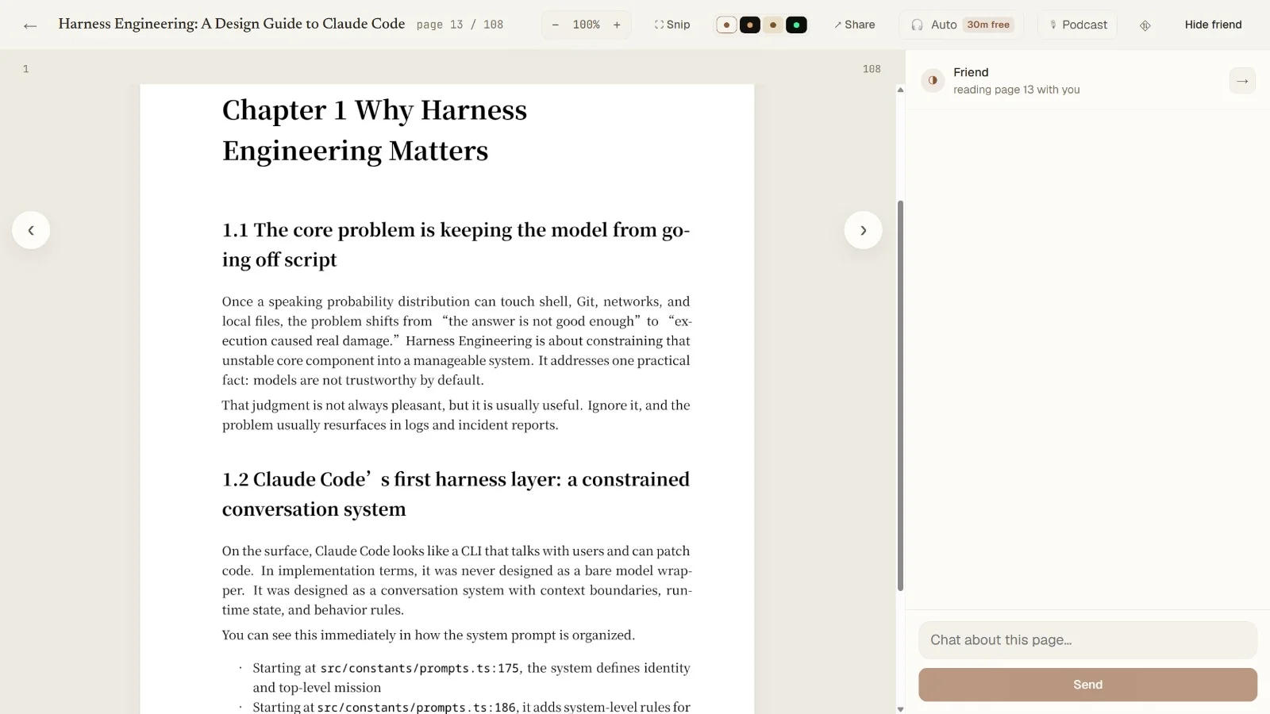1270x714 pixels.
Task: Click the arrow button in the Friend panel header
Action: pos(1242,81)
